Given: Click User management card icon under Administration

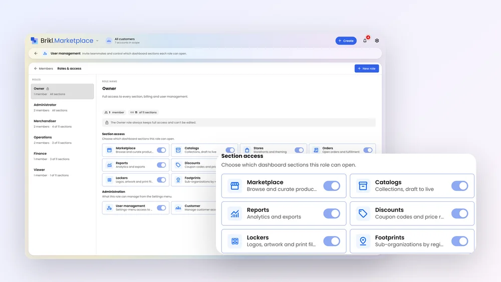Looking at the screenshot, I should pyautogui.click(x=109, y=208).
